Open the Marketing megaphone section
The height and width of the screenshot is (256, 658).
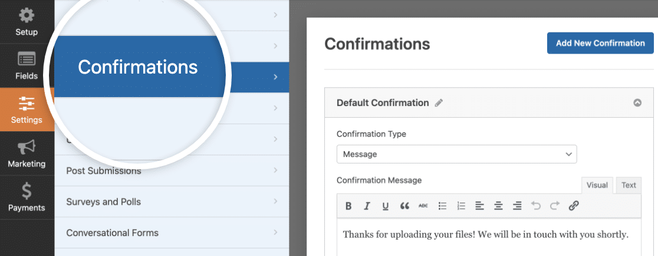coord(27,154)
